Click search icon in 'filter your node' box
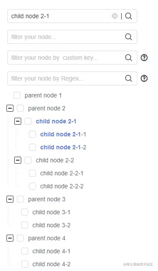This screenshot has width=158, height=271. (x=129, y=37)
